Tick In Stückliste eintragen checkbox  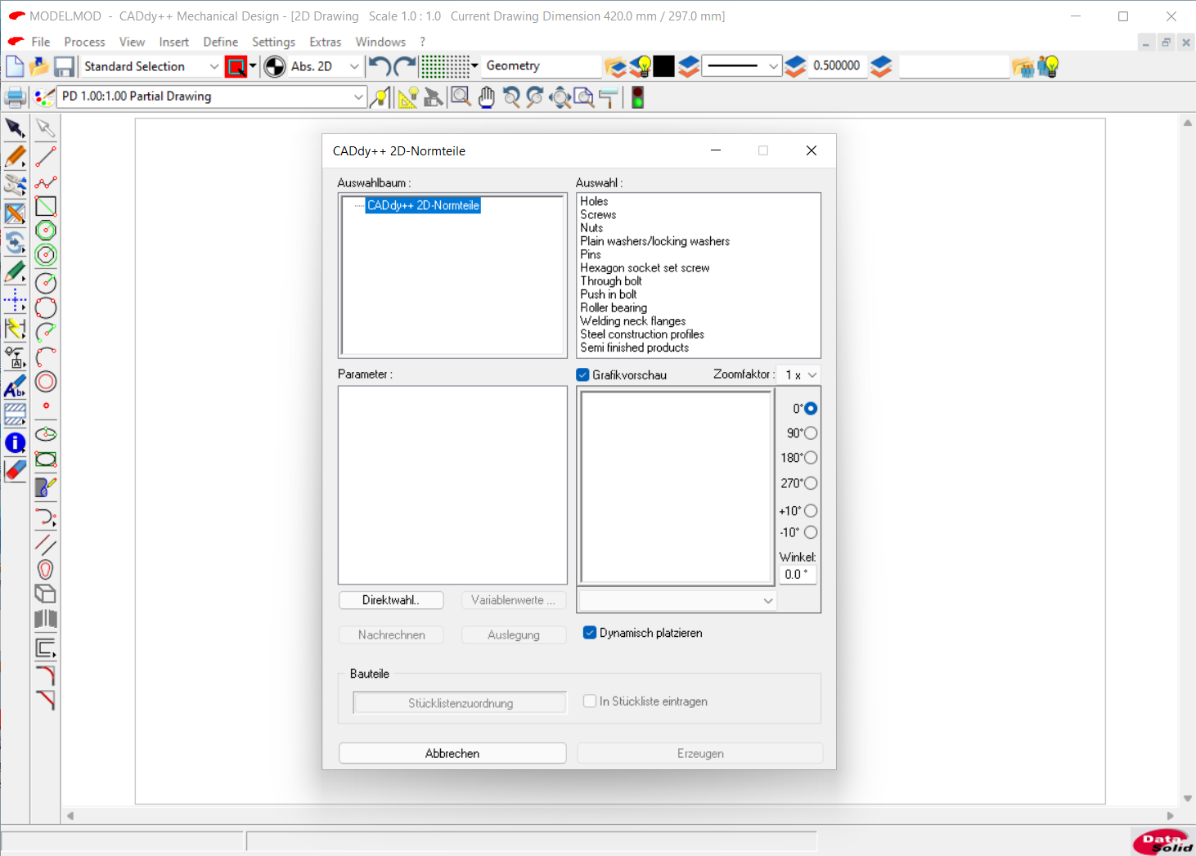tap(589, 701)
